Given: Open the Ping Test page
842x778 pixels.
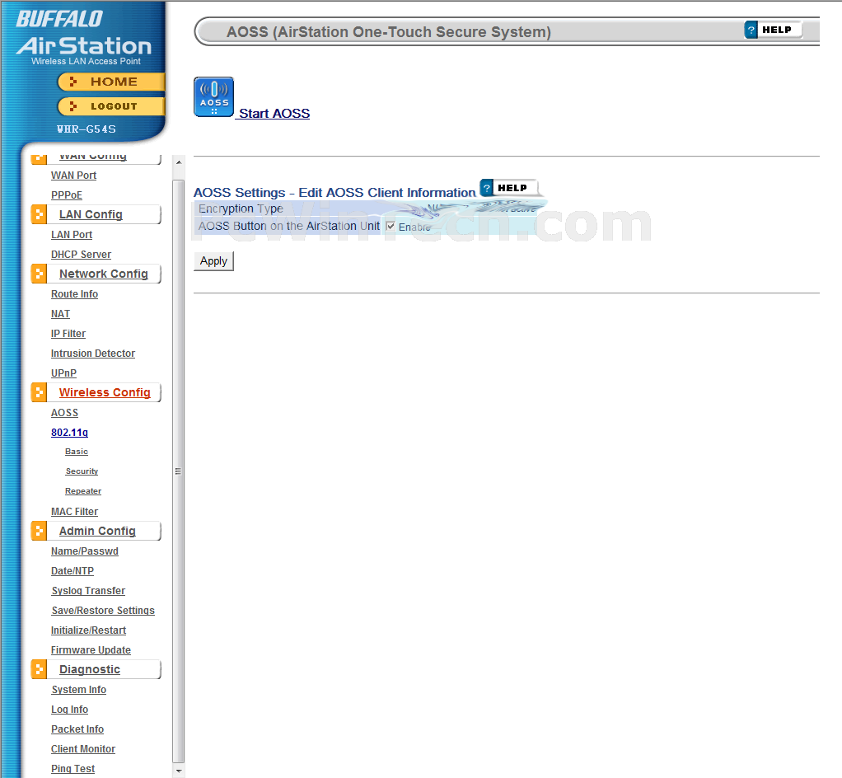Looking at the screenshot, I should click(x=73, y=769).
